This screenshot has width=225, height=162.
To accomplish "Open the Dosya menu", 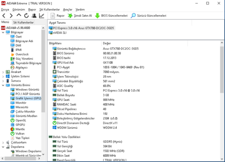I will tap(5, 9).
